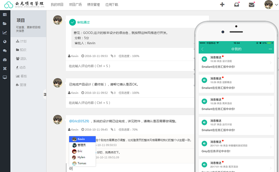Open the 15:30 设计流程 message in phone
Viewport: 279px width, 172px height.
pos(236,62)
